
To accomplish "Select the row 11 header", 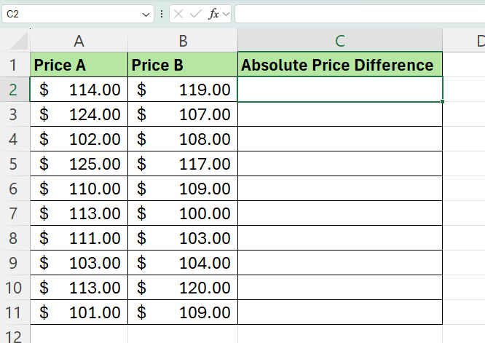I will coord(12,312).
